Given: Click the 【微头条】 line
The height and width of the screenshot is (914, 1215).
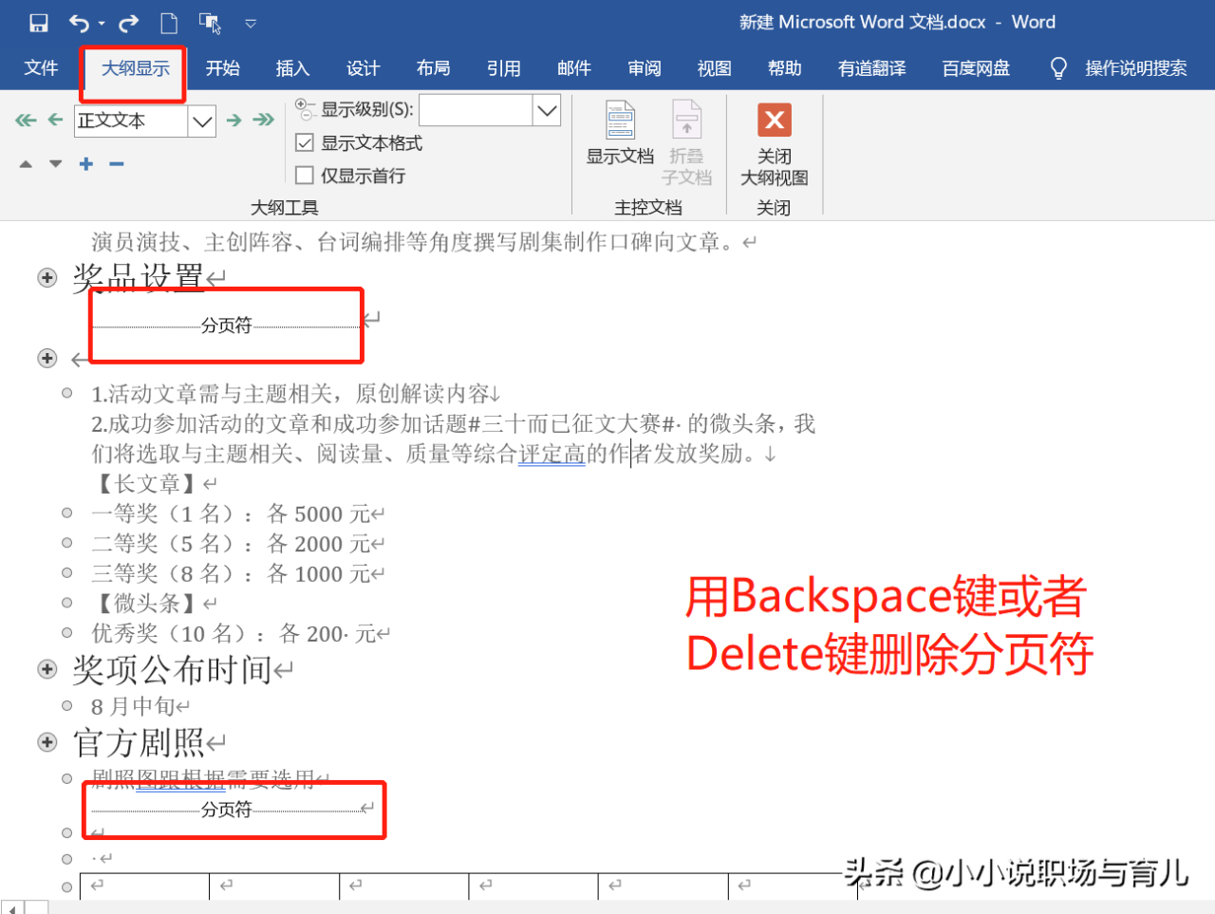Looking at the screenshot, I should [147, 604].
